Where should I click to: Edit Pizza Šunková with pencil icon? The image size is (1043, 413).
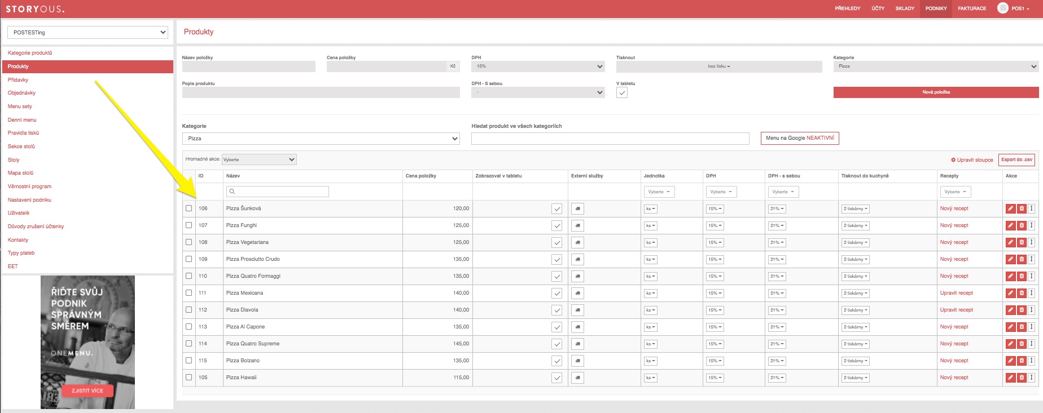pos(1010,208)
